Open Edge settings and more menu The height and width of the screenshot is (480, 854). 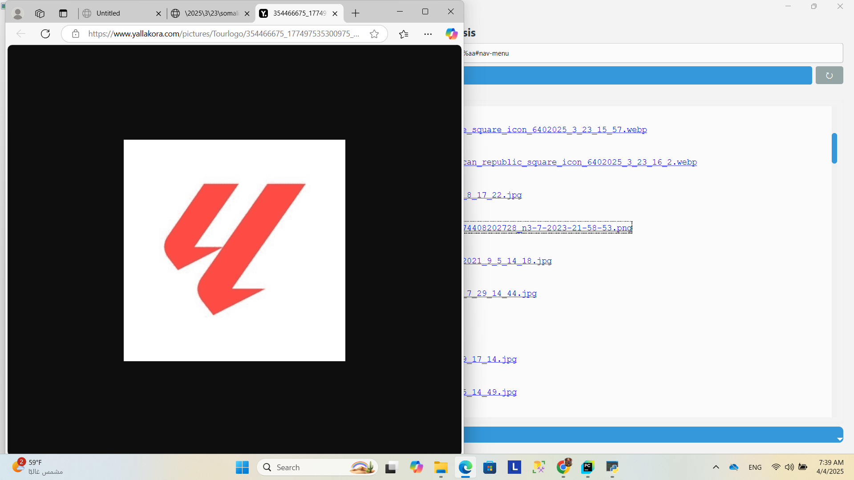pos(428,34)
